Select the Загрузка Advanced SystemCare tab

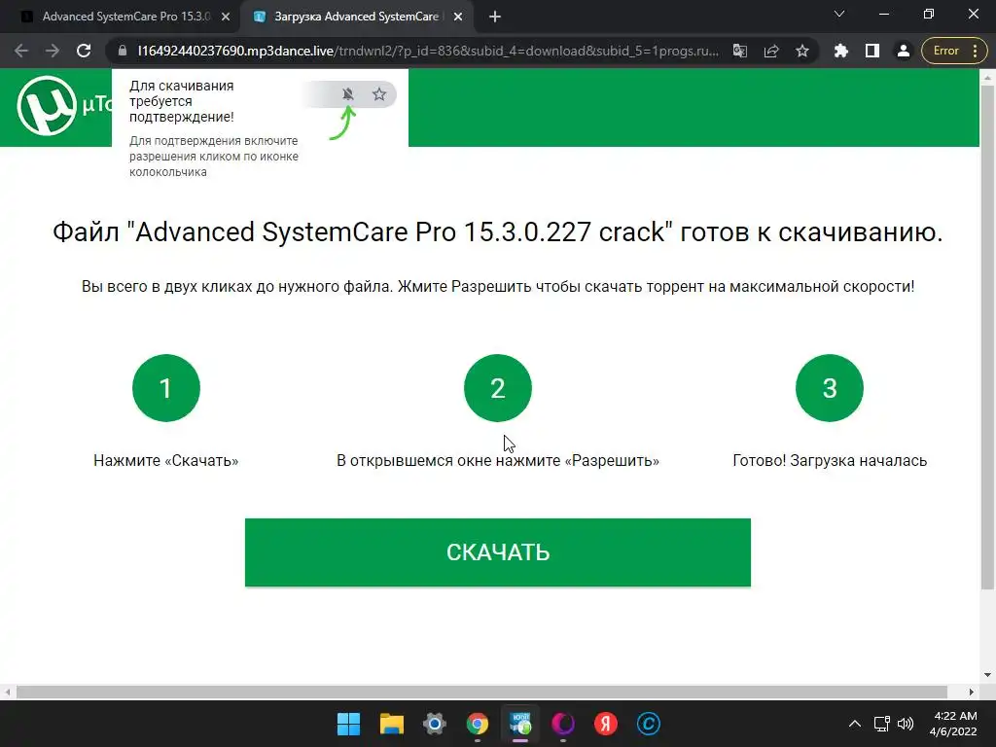click(x=356, y=17)
